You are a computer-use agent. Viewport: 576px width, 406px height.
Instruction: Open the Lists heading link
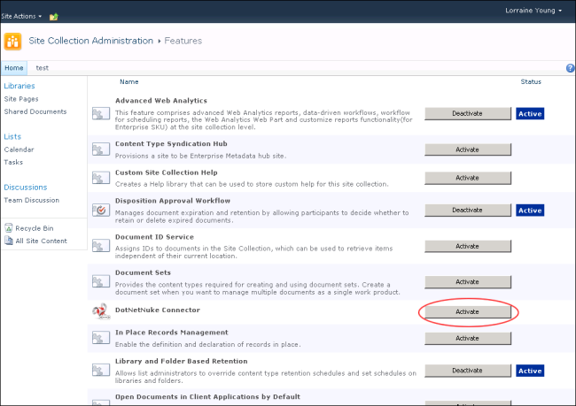(12, 136)
